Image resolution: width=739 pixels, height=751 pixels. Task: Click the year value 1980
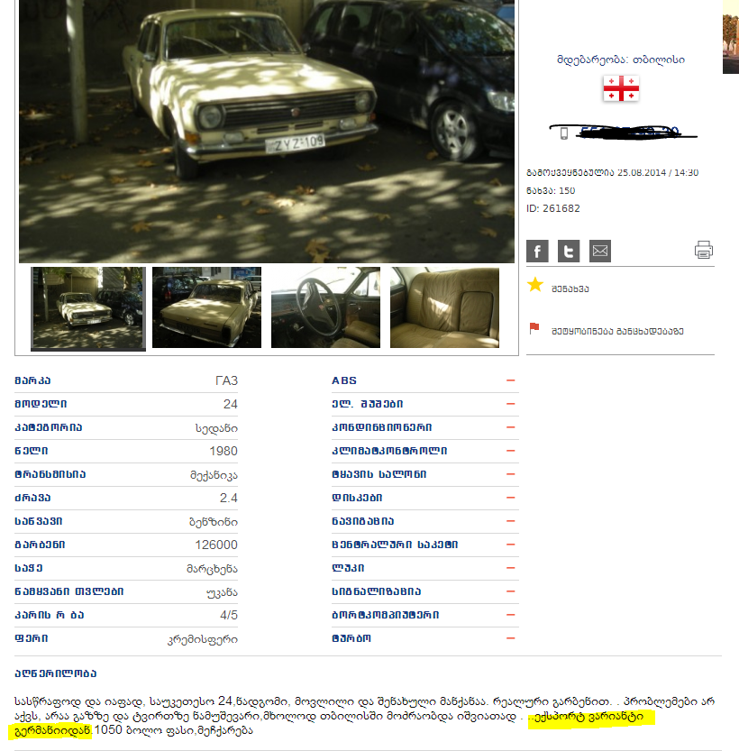[224, 451]
